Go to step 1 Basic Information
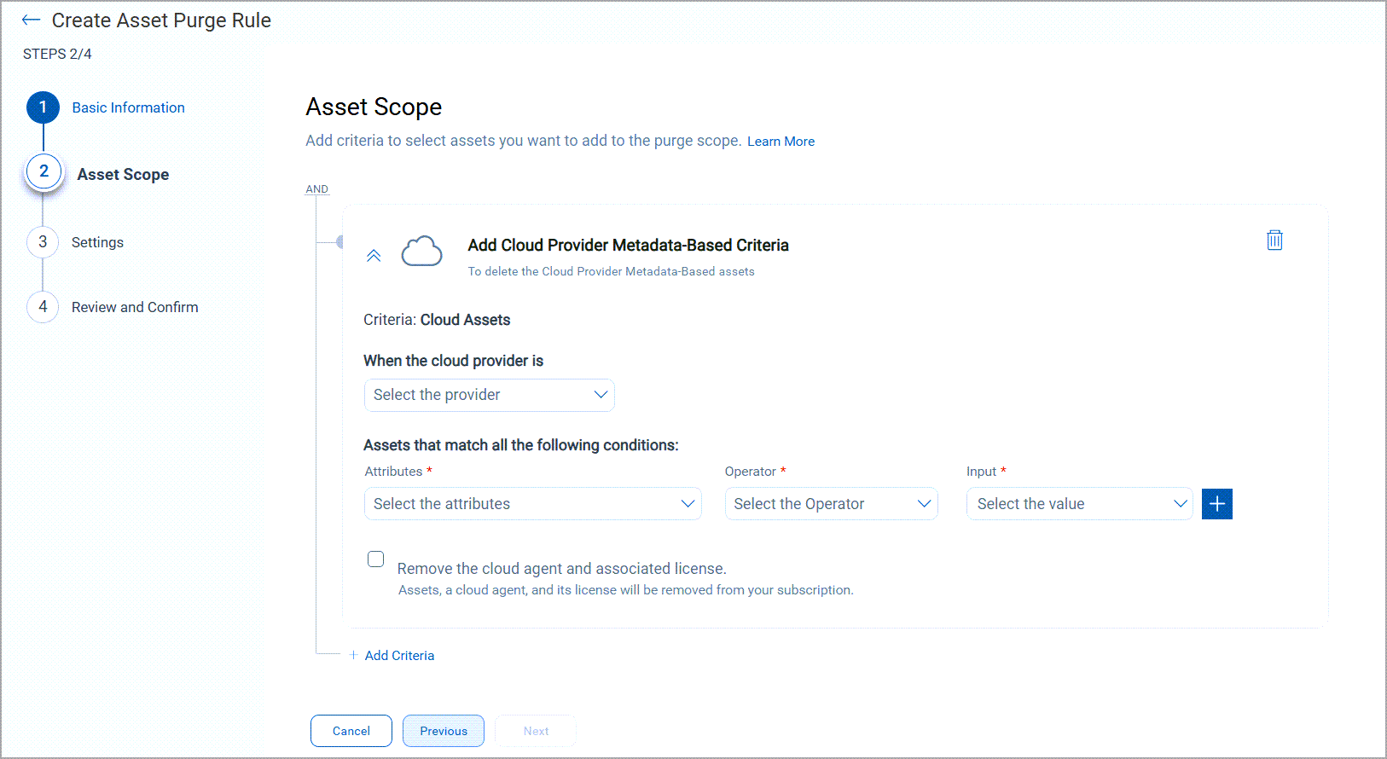The image size is (1387, 759). click(128, 107)
